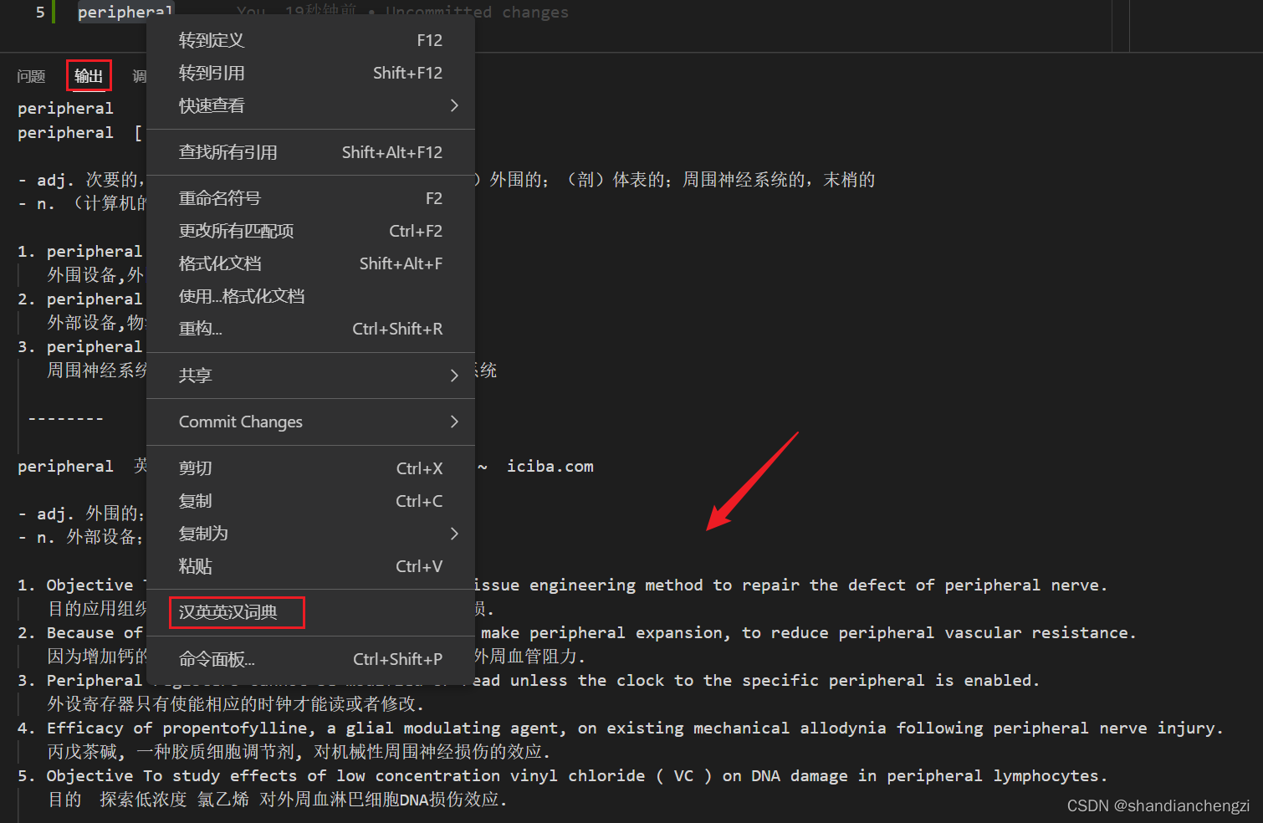Image resolution: width=1263 pixels, height=823 pixels.
Task: Open 命令面板... from the menu
Action: (310, 659)
